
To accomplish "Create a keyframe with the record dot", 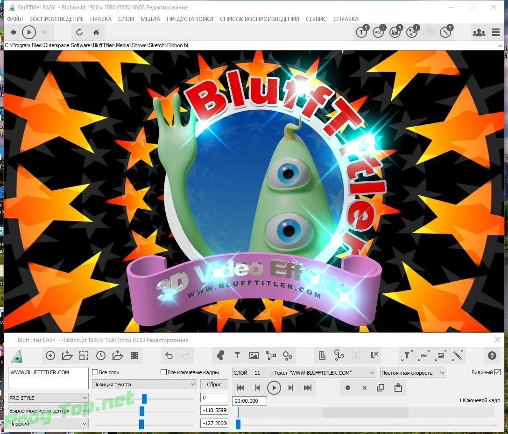I will (x=348, y=388).
